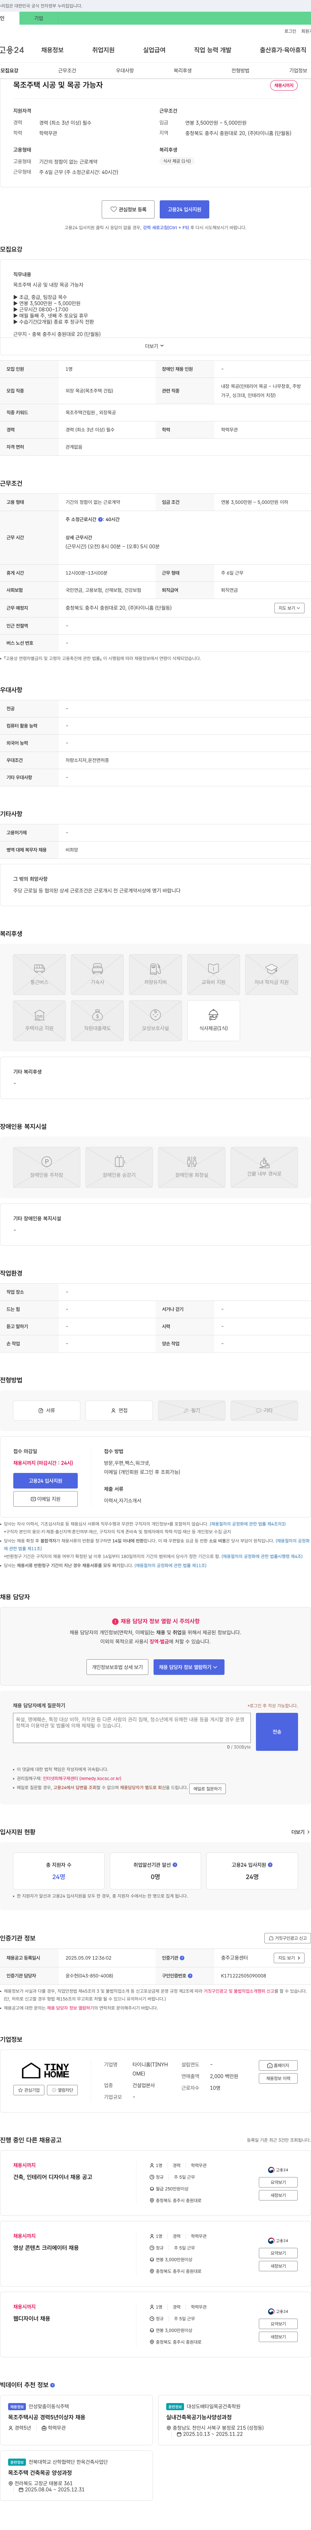The width and height of the screenshot is (311, 2530).
Task: Expand 직무내용 with 더보기
Action: coord(155,346)
